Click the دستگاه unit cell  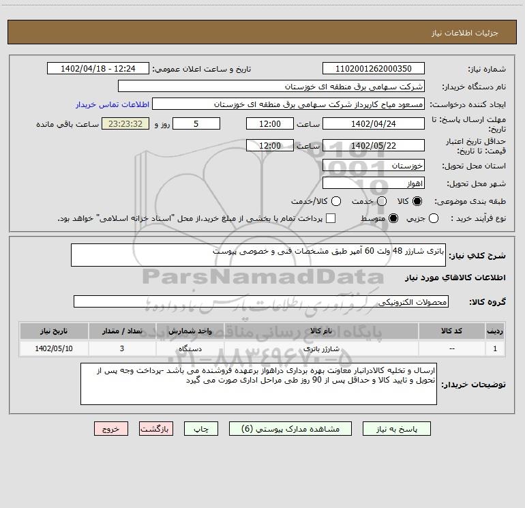pos(190,348)
